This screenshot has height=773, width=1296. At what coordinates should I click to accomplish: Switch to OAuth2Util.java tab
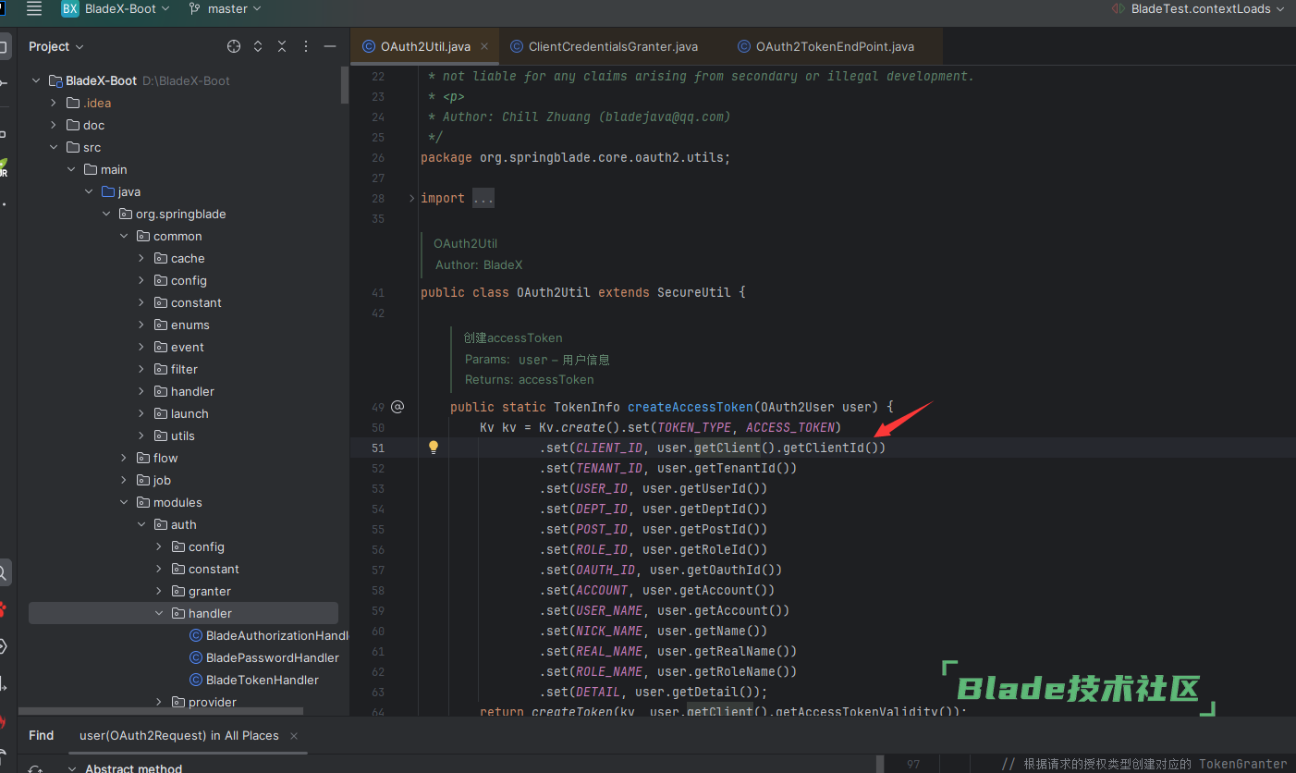(425, 46)
